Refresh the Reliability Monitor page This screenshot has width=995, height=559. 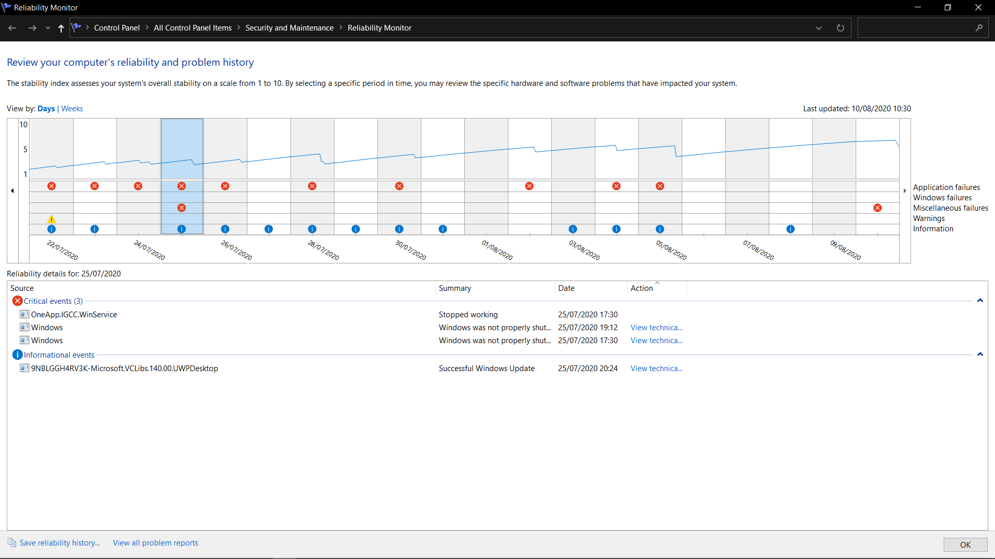click(841, 28)
